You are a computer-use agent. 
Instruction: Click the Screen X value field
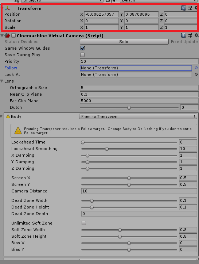click(188, 178)
